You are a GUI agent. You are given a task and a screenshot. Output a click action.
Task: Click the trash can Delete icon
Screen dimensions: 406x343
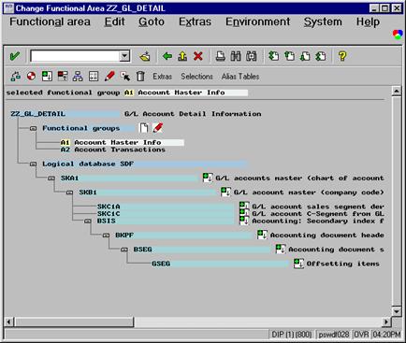(140, 77)
